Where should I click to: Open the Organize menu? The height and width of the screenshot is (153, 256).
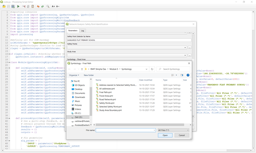(x=74, y=75)
